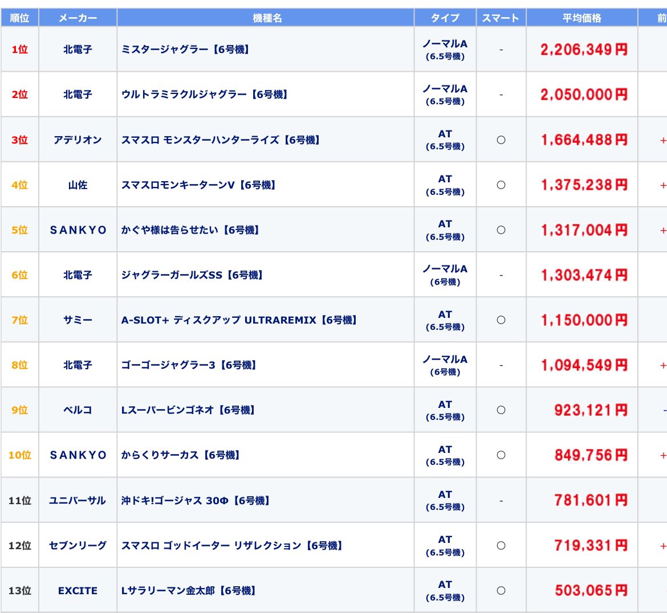Click smart circle for ディスクアップ row
667x613 pixels.
point(501,320)
